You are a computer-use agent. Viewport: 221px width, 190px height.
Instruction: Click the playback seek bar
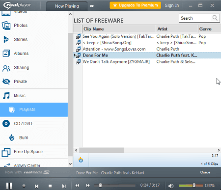pyautogui.click(x=114, y=186)
